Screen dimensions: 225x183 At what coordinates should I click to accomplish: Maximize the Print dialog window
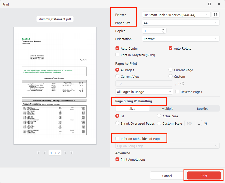coord(209,4)
